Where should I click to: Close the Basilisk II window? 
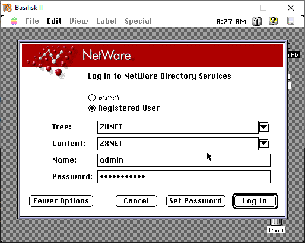(291, 8)
